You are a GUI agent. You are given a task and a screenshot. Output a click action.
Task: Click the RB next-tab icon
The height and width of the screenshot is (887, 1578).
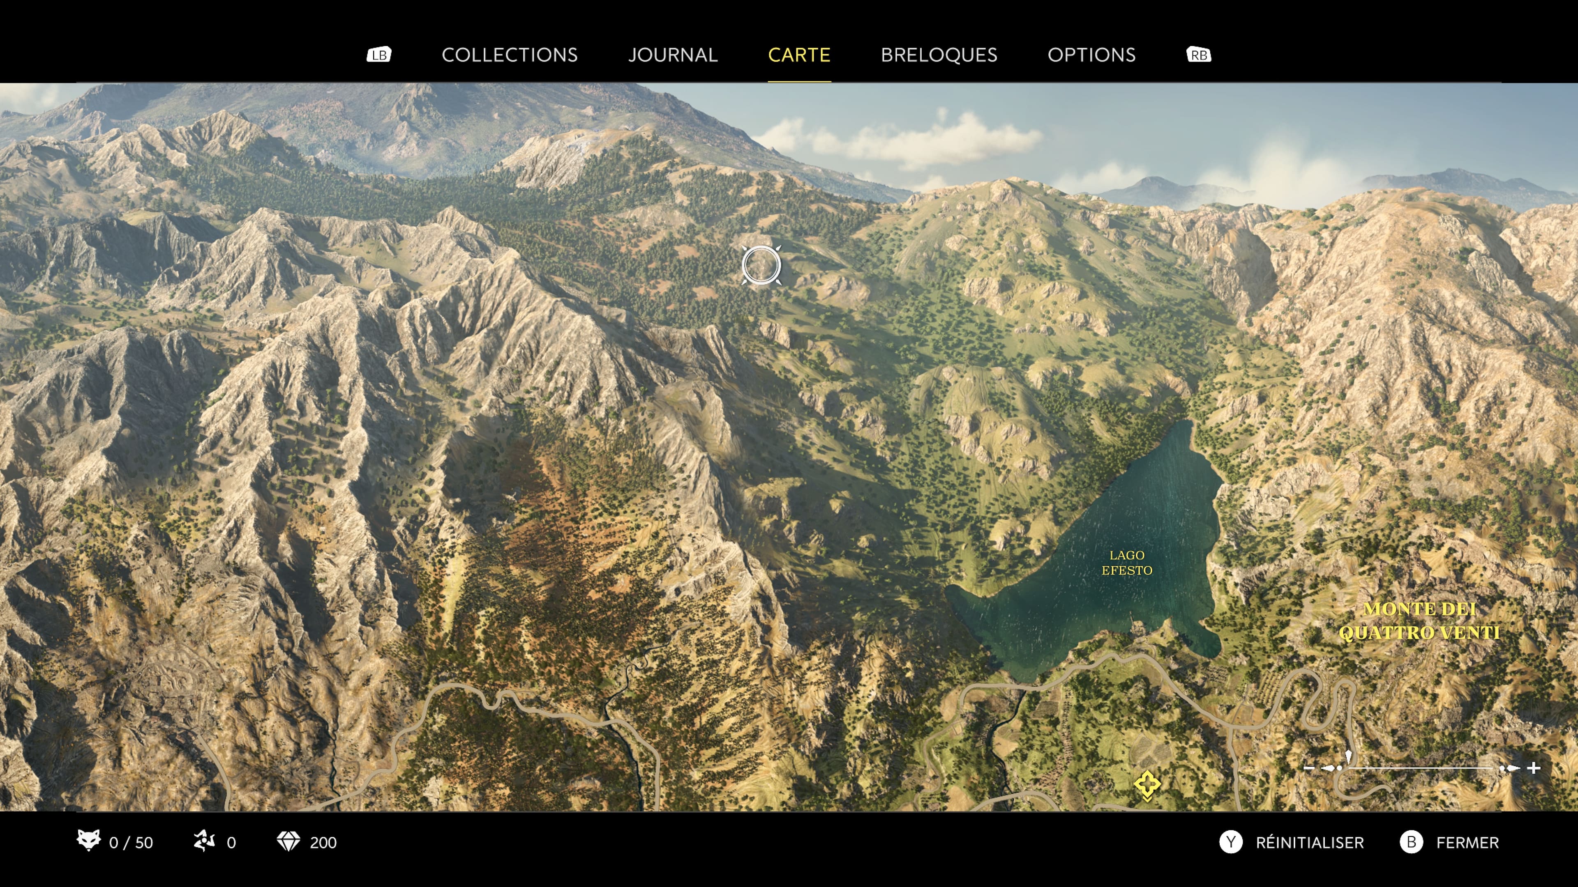pos(1199,55)
